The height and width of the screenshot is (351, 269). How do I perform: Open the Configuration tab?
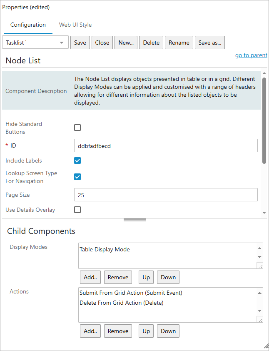click(x=28, y=25)
